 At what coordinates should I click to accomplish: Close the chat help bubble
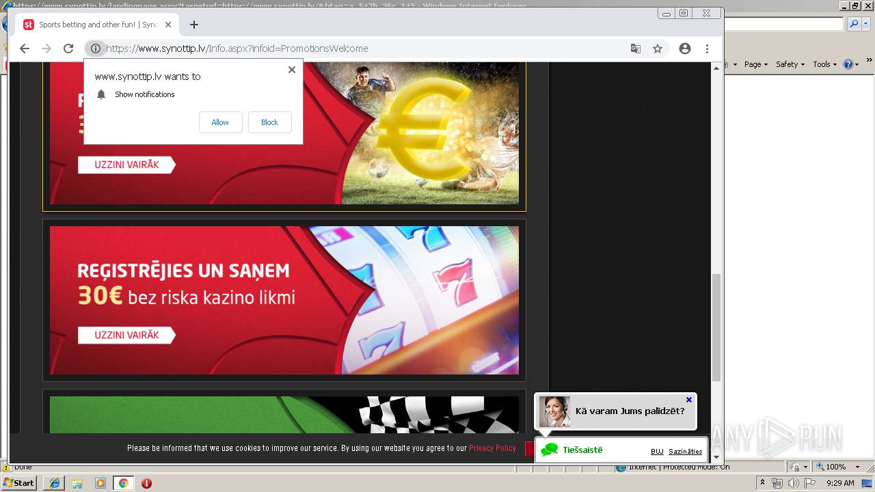(x=689, y=400)
